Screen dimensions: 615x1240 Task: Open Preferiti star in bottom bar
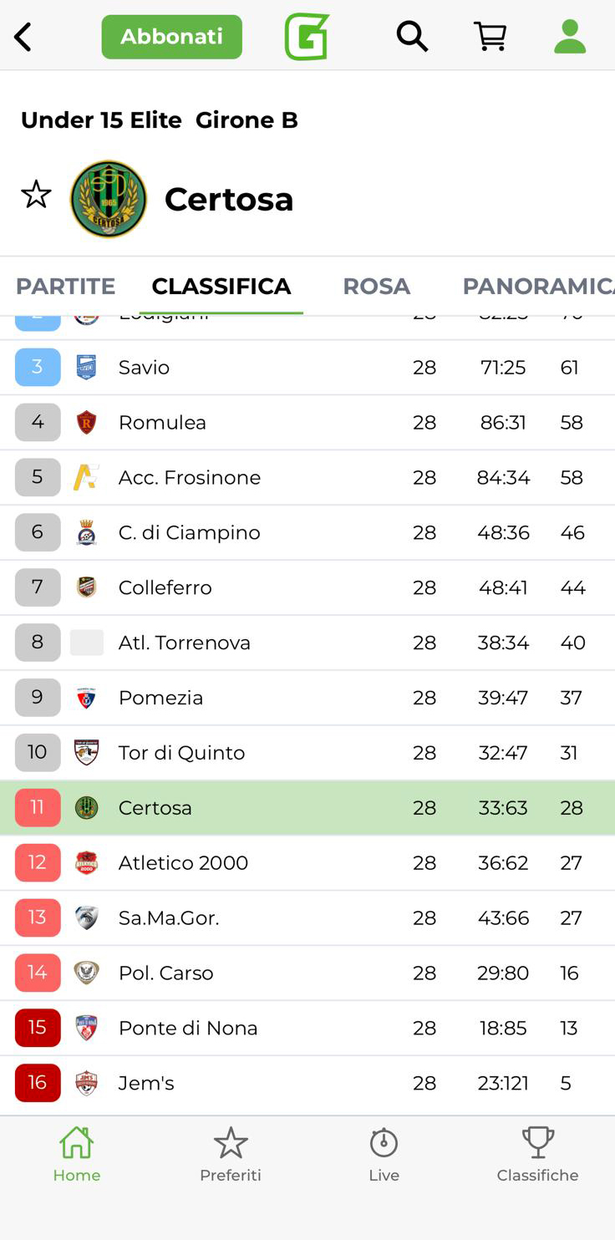pos(231,1153)
